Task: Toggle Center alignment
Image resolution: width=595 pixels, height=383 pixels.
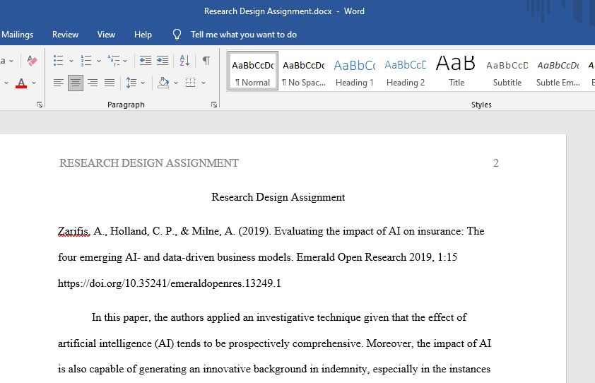Action: point(76,83)
